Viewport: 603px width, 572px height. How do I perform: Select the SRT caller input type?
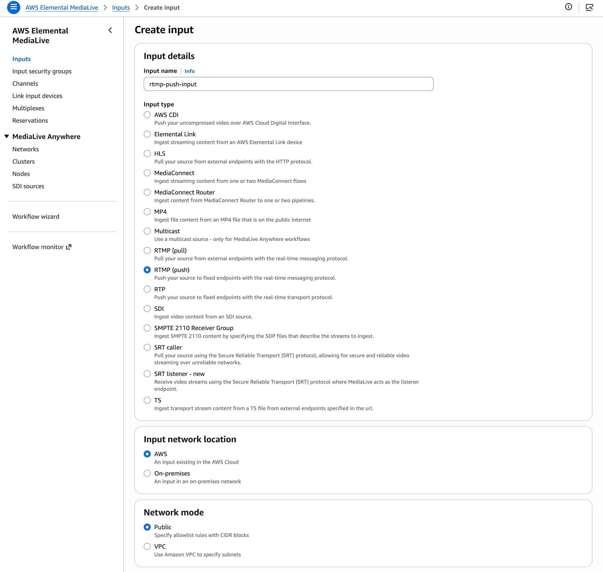pos(147,347)
